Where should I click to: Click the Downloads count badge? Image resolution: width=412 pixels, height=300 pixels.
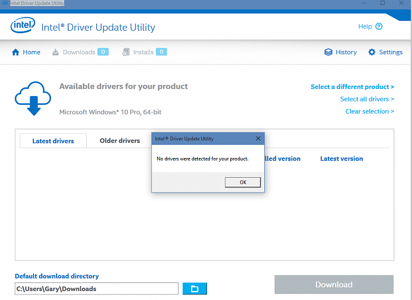[103, 52]
